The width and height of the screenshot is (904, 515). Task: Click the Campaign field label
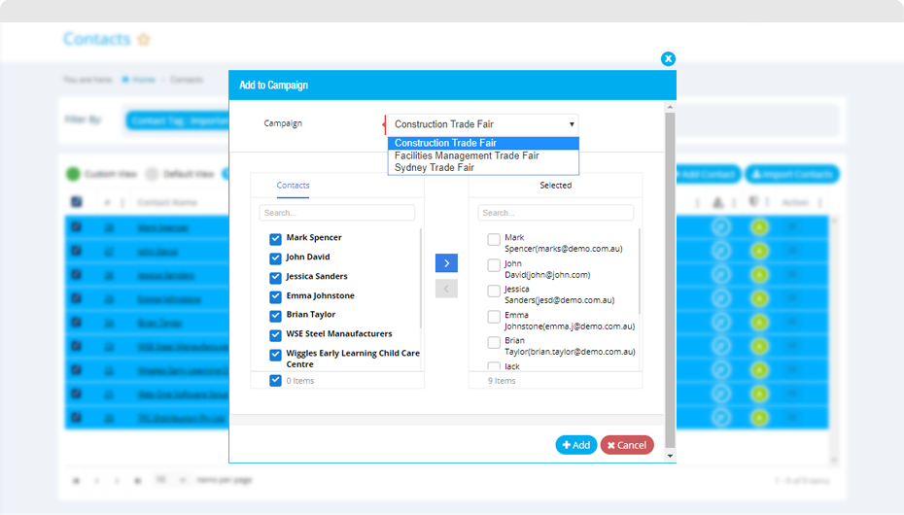click(283, 123)
